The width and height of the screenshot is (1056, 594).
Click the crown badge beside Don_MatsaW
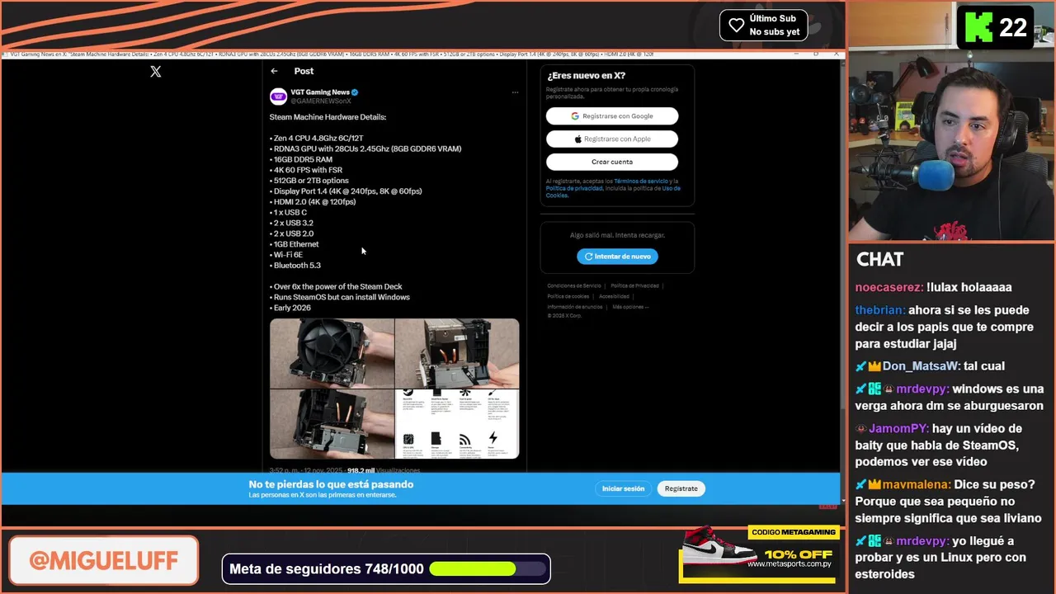tap(874, 366)
